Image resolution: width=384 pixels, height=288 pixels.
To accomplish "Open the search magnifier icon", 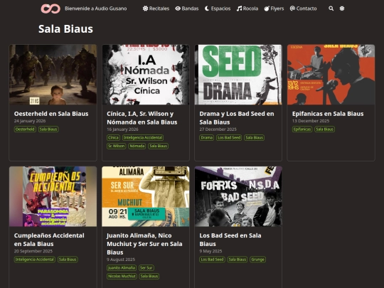I will coord(331,9).
